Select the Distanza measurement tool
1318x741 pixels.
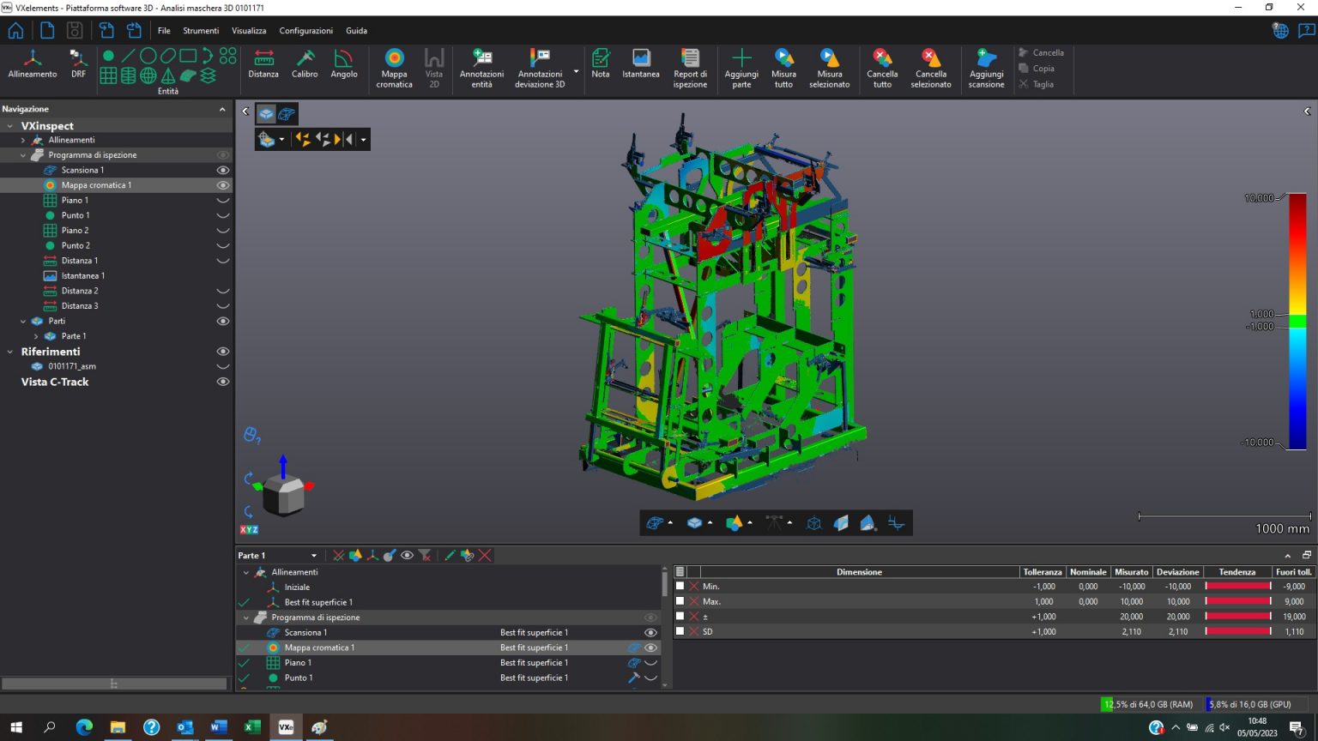click(x=263, y=69)
